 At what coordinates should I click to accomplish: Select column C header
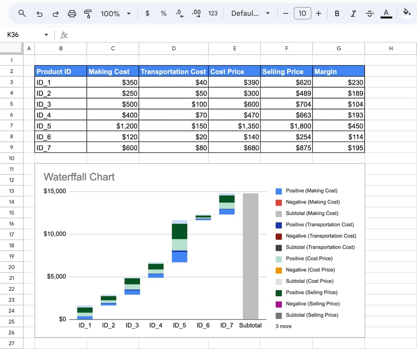[x=113, y=48]
